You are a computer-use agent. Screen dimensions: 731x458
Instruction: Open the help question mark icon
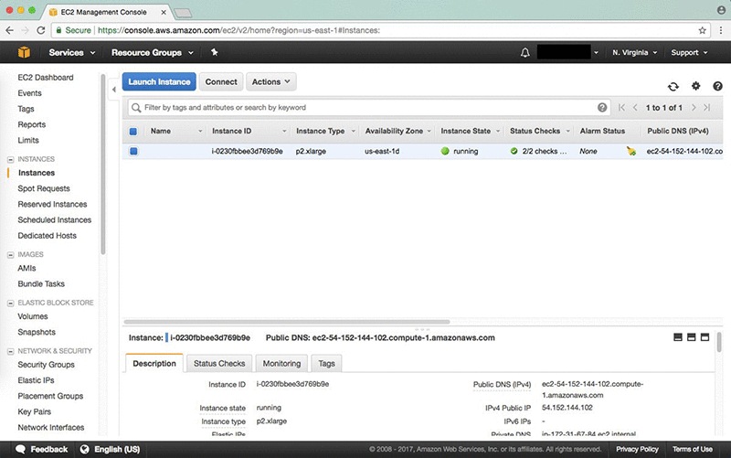coord(717,86)
